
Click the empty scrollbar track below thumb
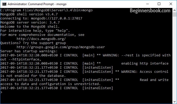(174, 58)
